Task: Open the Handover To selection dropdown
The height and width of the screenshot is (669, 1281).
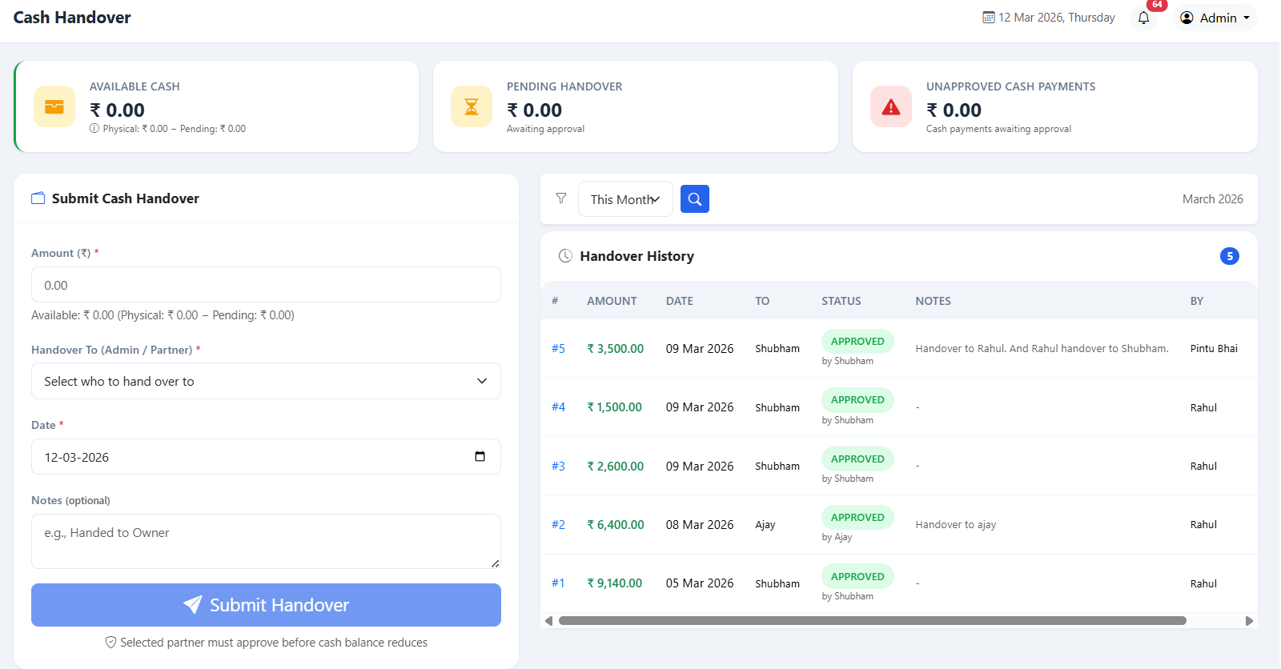Action: point(266,381)
